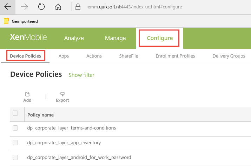Expand the Show filter option
This screenshot has width=251, height=166.
(81, 75)
